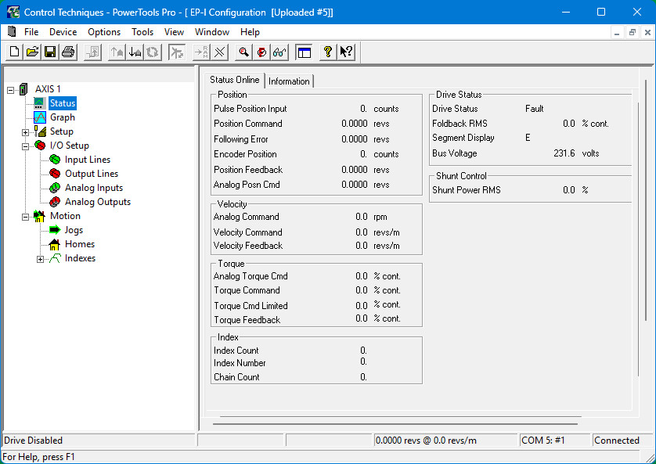Click the Bus Voltage 231.6 value
The height and width of the screenshot is (464, 656).
coord(564,153)
